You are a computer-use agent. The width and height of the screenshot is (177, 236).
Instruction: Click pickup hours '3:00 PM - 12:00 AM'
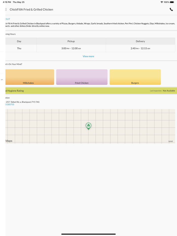coord(71,49)
